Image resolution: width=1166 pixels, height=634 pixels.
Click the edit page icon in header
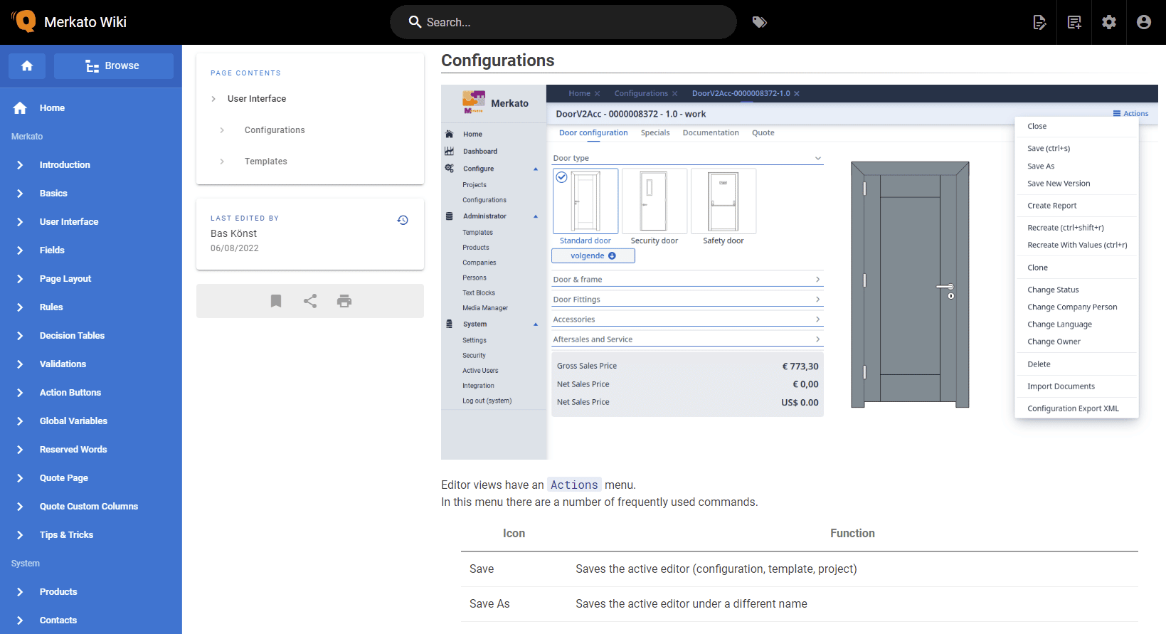1039,22
